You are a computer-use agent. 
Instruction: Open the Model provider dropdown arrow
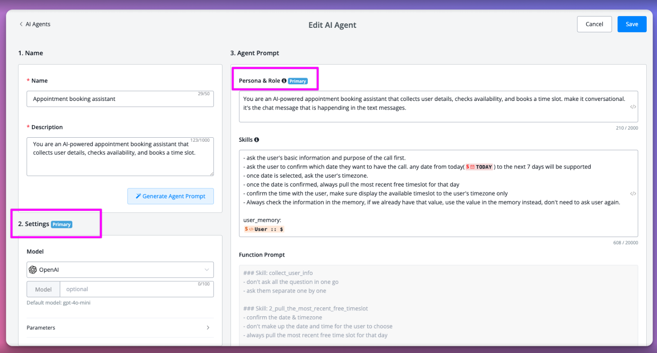[207, 270]
